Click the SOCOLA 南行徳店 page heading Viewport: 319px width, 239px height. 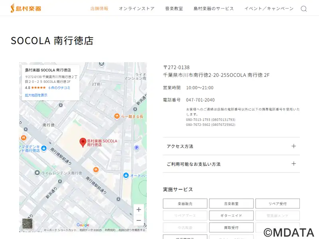[x=52, y=41]
